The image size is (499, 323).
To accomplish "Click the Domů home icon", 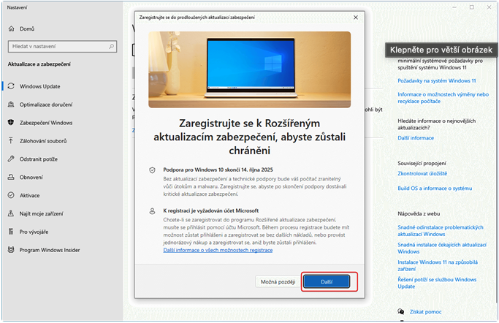I will pyautogui.click(x=11, y=28).
